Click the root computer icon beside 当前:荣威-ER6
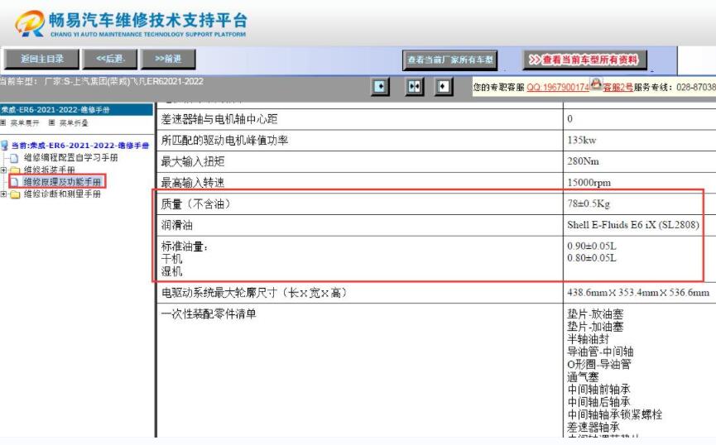716x445 pixels. (5, 146)
